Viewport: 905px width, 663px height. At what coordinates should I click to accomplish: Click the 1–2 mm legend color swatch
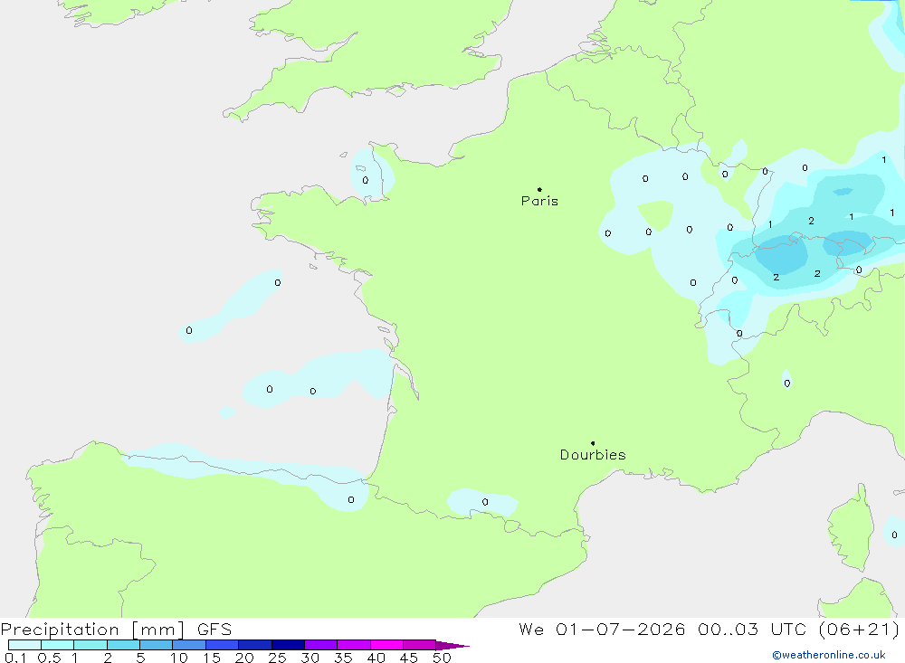click(x=90, y=645)
